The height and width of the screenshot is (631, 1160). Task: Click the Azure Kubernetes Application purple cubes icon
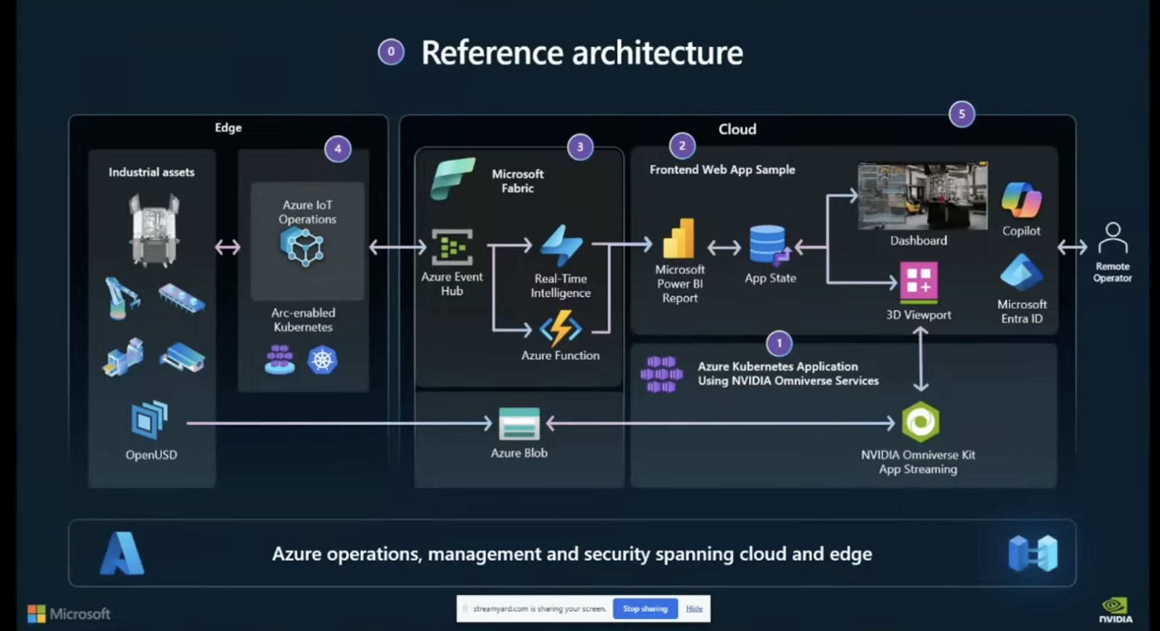pyautogui.click(x=661, y=374)
